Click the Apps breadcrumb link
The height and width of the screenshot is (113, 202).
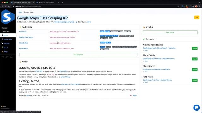pyautogui.click(x=20, y=12)
